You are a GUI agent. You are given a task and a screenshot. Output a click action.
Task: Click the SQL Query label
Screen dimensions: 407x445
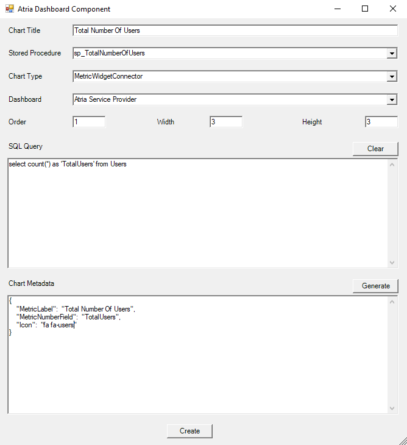26,146
